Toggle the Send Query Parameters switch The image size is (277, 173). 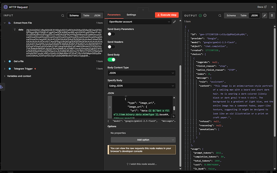coord(111,35)
